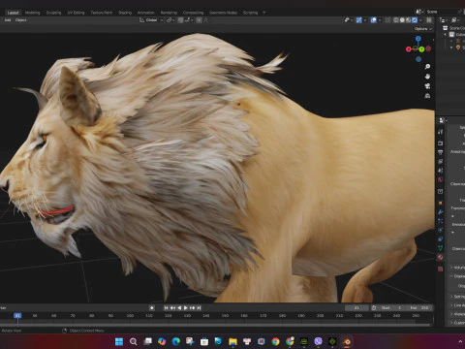Select material preview shading
Image resolution: width=465 pixels, height=349 pixels.
(409, 20)
